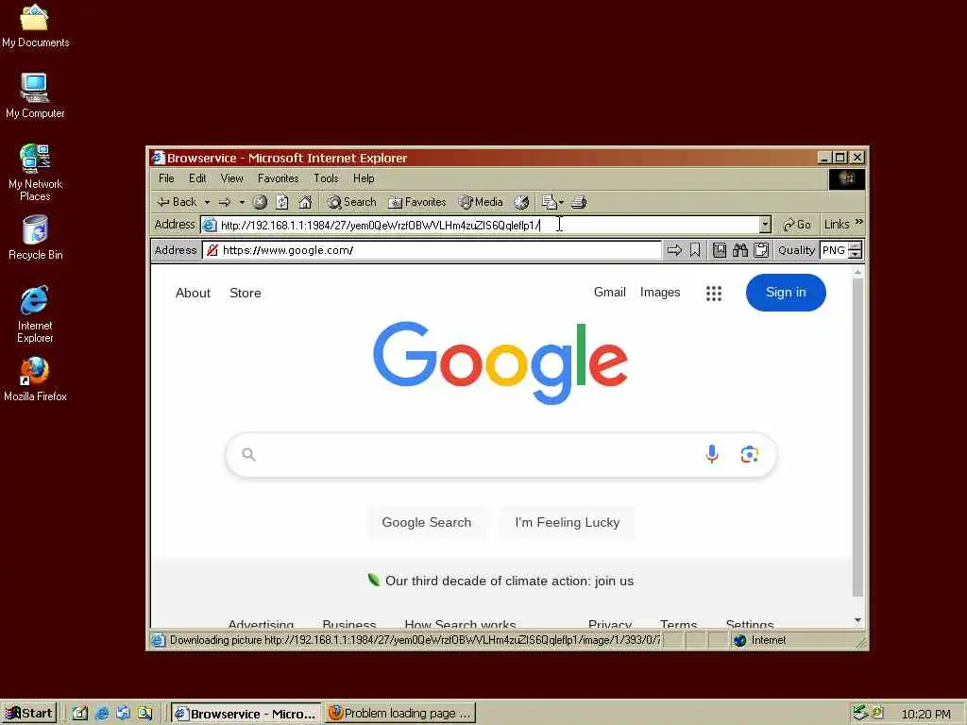Select the My Network Places desktop icon
967x725 pixels.
[35, 173]
